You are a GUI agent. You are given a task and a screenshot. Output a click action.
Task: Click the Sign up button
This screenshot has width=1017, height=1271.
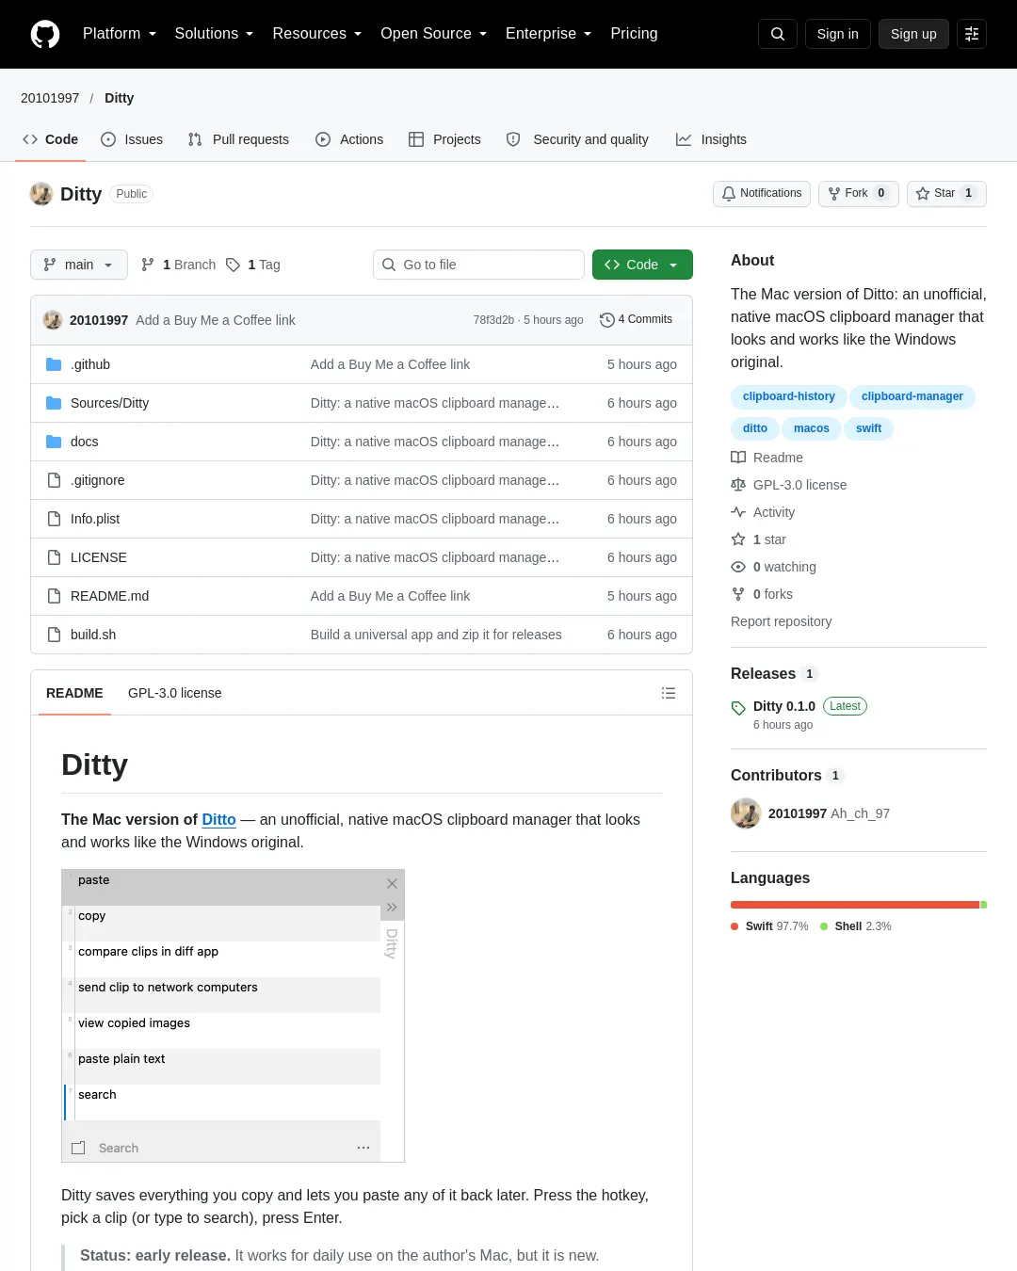click(913, 34)
